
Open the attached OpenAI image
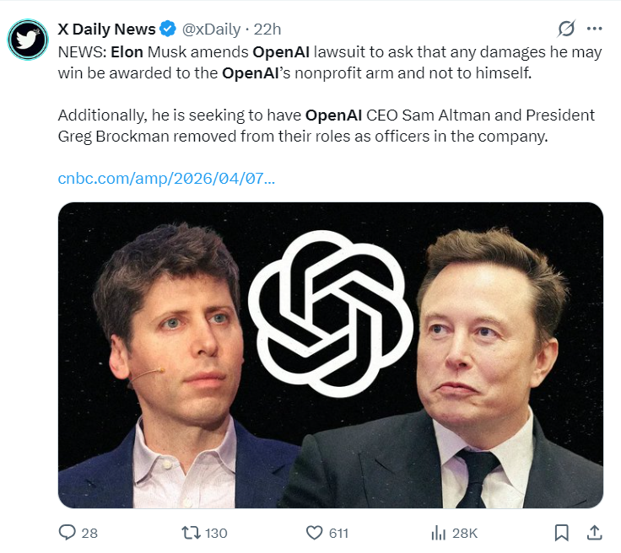point(331,355)
